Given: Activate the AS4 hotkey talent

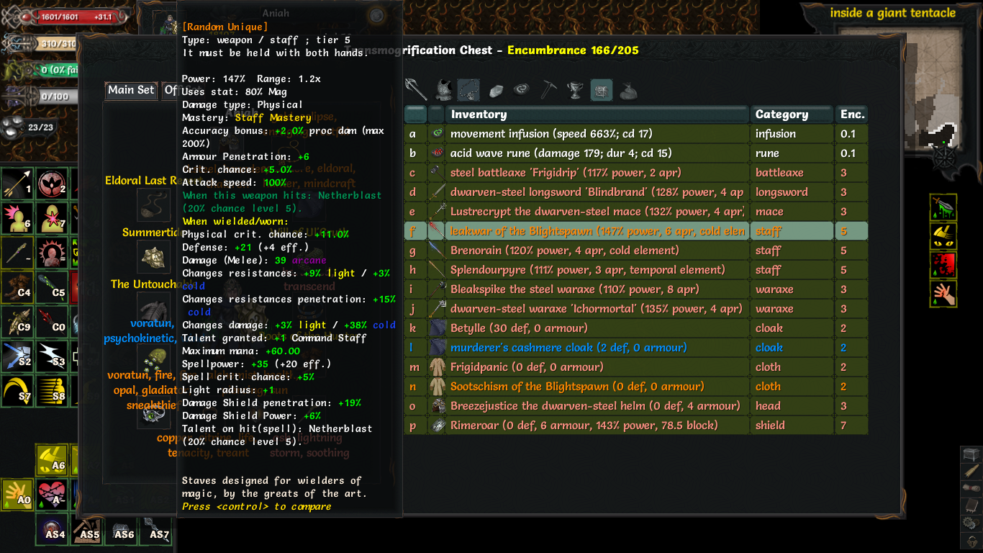Looking at the screenshot, I should click(x=52, y=530).
